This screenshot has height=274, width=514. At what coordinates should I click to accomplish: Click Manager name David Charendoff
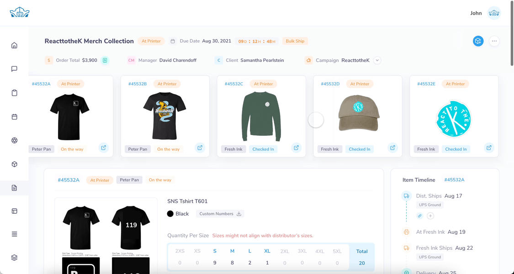(x=178, y=60)
